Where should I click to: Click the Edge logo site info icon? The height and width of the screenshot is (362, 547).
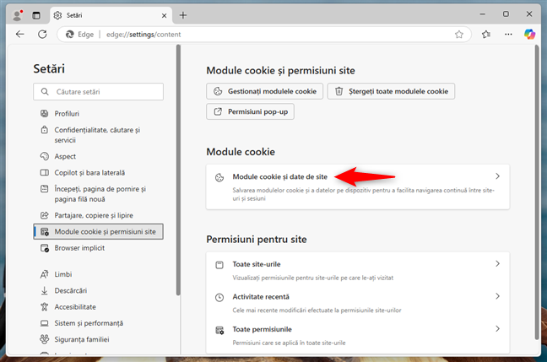pyautogui.click(x=70, y=35)
